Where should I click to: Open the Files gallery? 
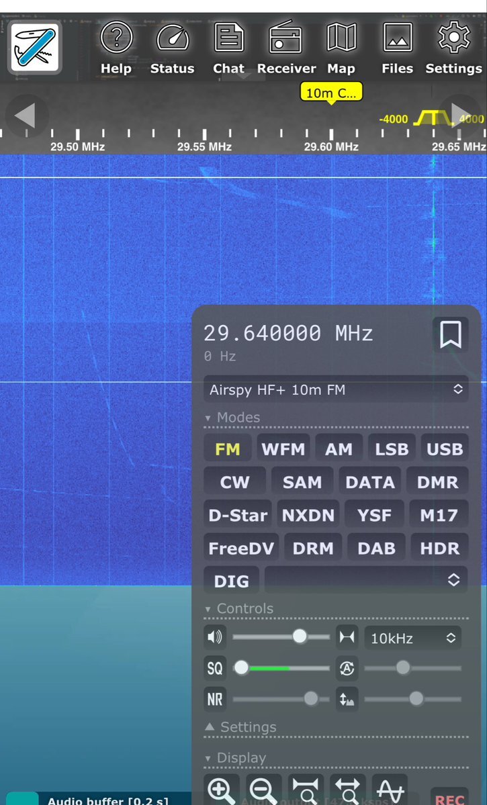point(397,48)
